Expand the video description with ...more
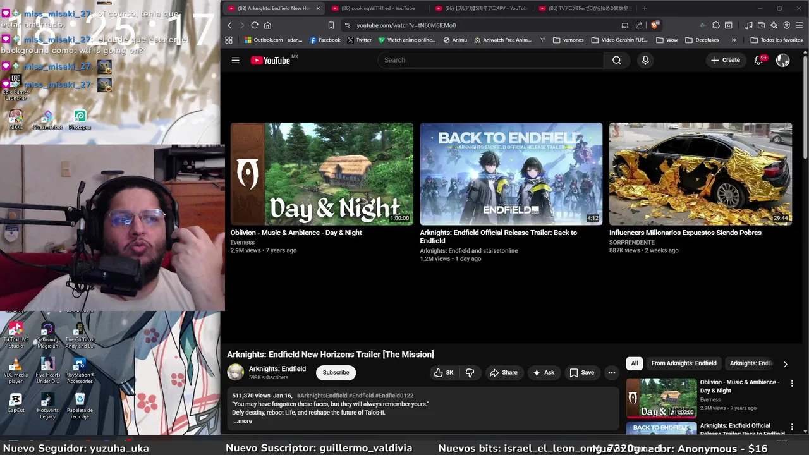The height and width of the screenshot is (455, 809). pyautogui.click(x=243, y=421)
